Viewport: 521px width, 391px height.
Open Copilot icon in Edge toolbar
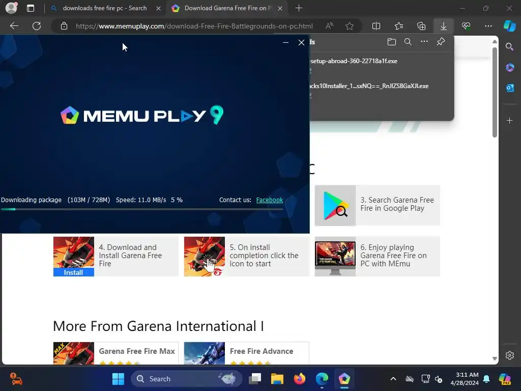509,26
